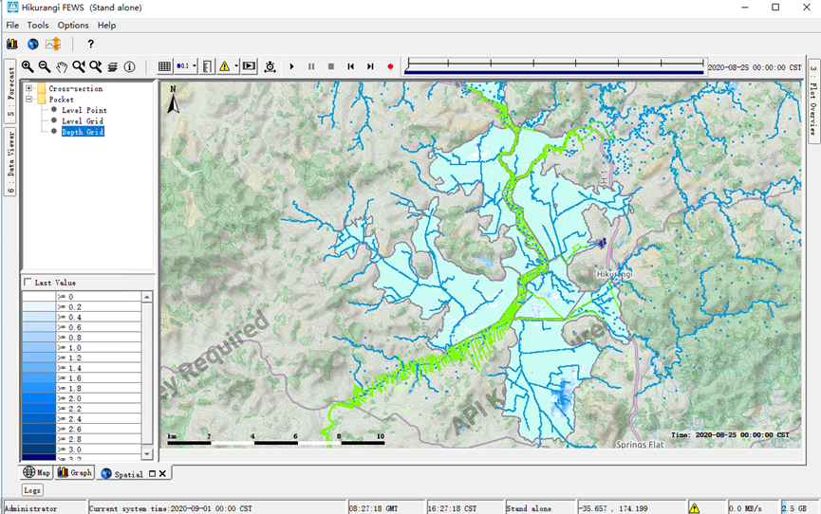The height and width of the screenshot is (514, 821).
Task: Select the pan hand tool
Action: tap(62, 66)
